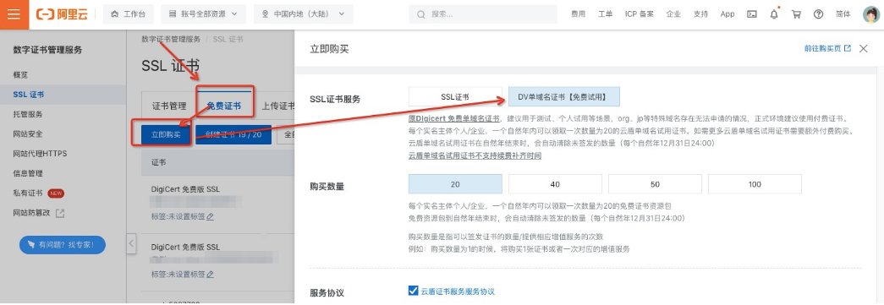Open notifications bell icon

click(774, 14)
